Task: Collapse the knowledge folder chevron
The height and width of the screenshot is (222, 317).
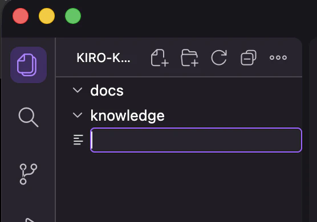Action: (78, 115)
